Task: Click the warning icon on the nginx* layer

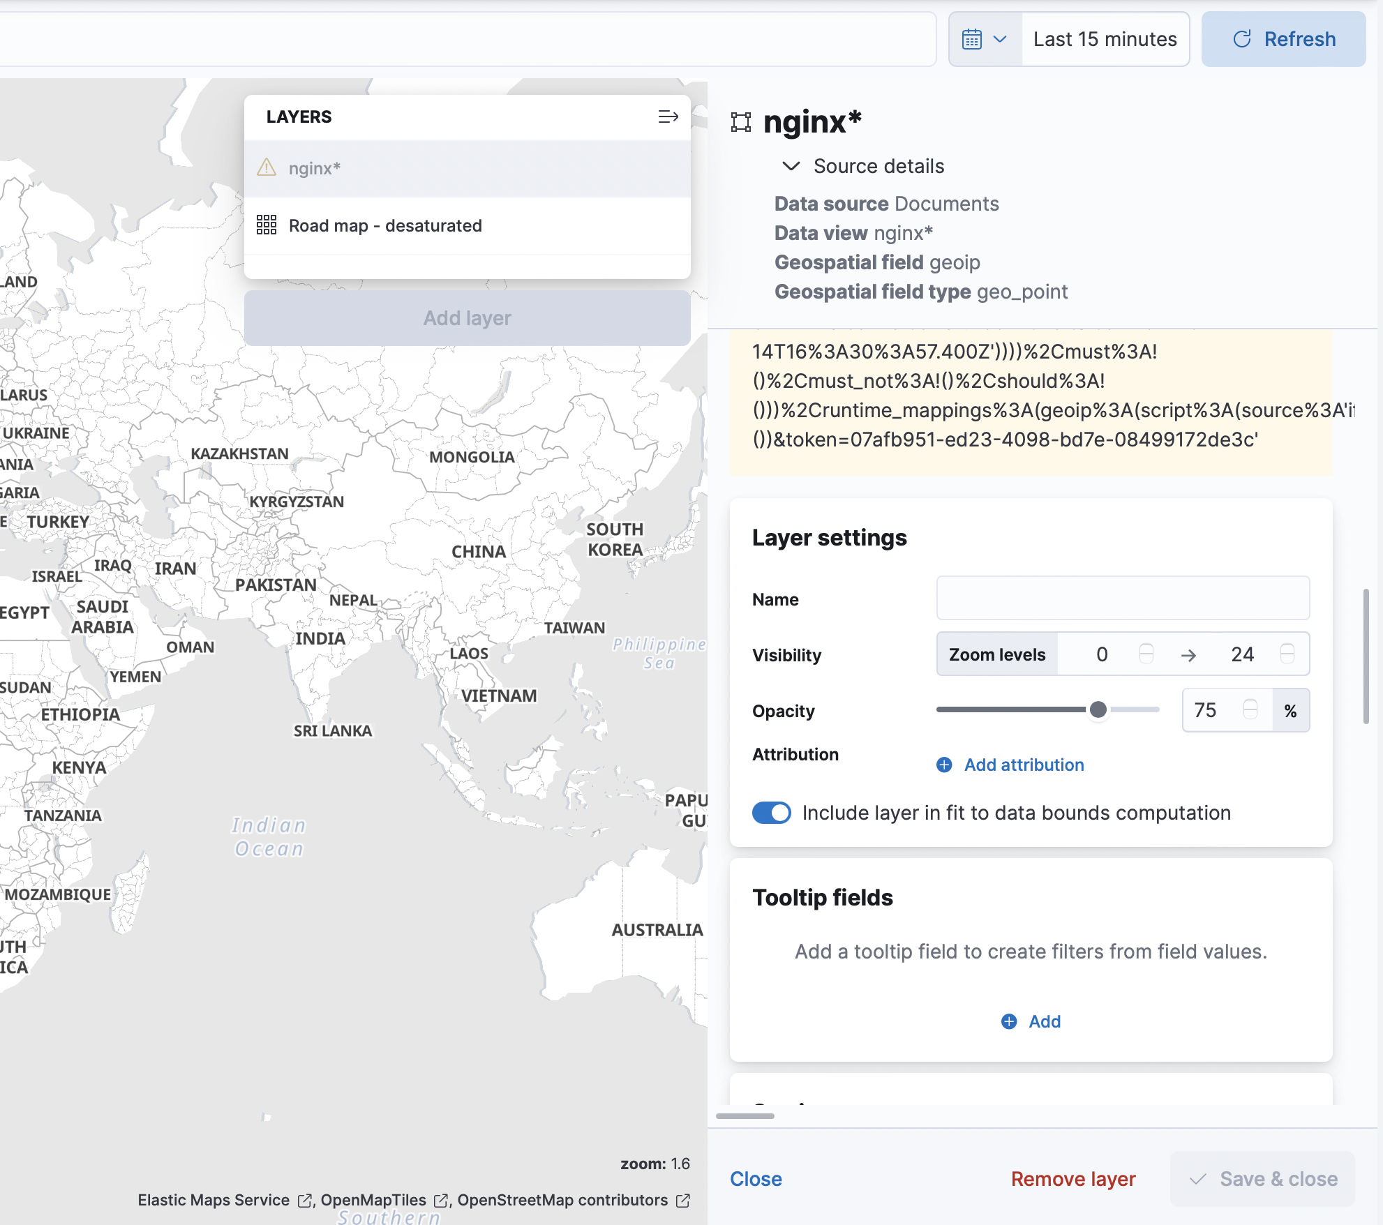Action: click(x=267, y=168)
